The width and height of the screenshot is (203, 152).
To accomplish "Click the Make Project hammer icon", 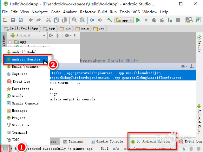I will pyautogui.click(x=110, y=20).
